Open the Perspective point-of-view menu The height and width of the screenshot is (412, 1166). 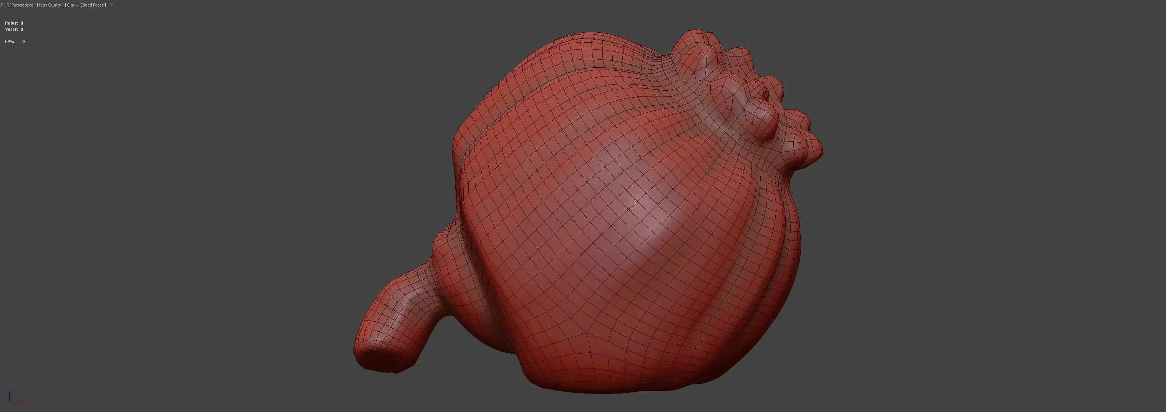[x=23, y=5]
